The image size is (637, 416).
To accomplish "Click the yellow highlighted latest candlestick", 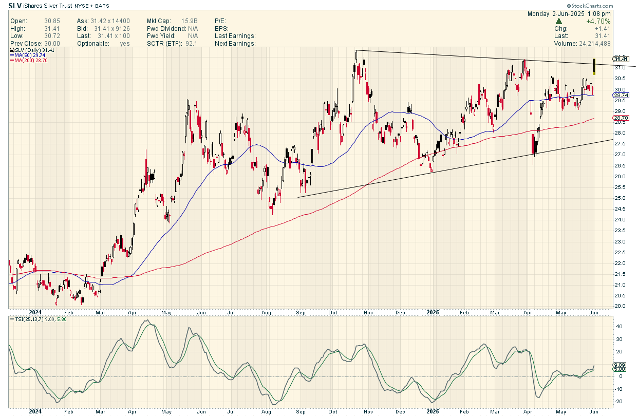I will 594,66.
